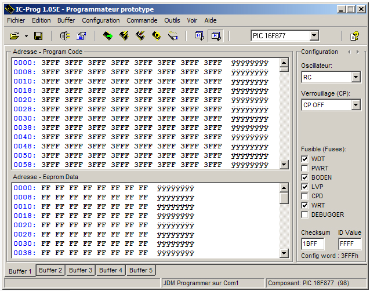Uncheck the WDT fuse checkbox
Image resolution: width=370 pixels, height=291 pixels.
pos(304,159)
